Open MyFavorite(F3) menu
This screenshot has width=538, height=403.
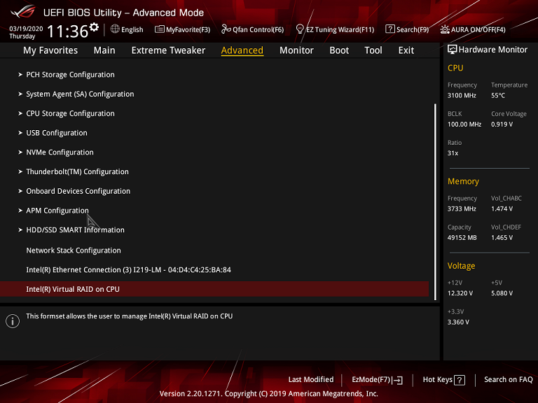[183, 29]
